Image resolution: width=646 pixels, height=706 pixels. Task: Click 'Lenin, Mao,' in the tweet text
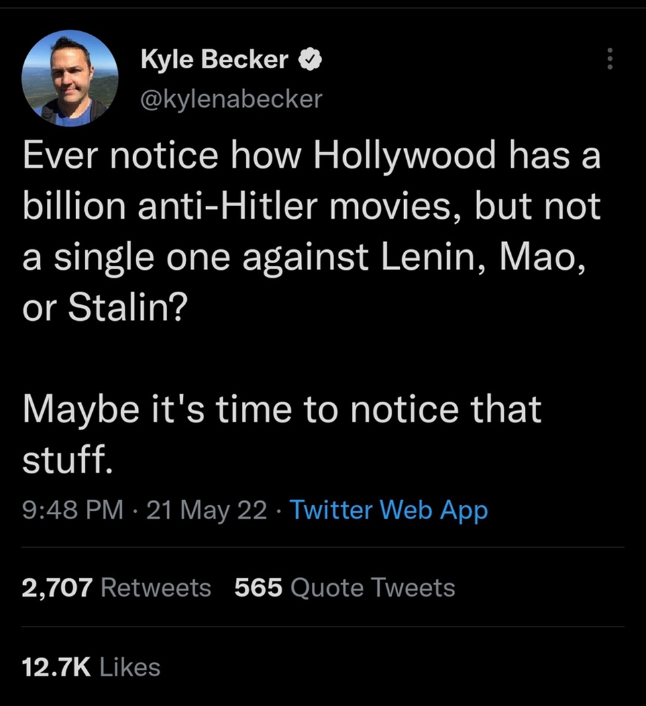coord(480,257)
